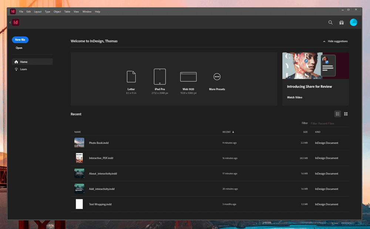Screen dimensions: 370x229
Task: Click the SIZE column header
Action: tap(305, 132)
